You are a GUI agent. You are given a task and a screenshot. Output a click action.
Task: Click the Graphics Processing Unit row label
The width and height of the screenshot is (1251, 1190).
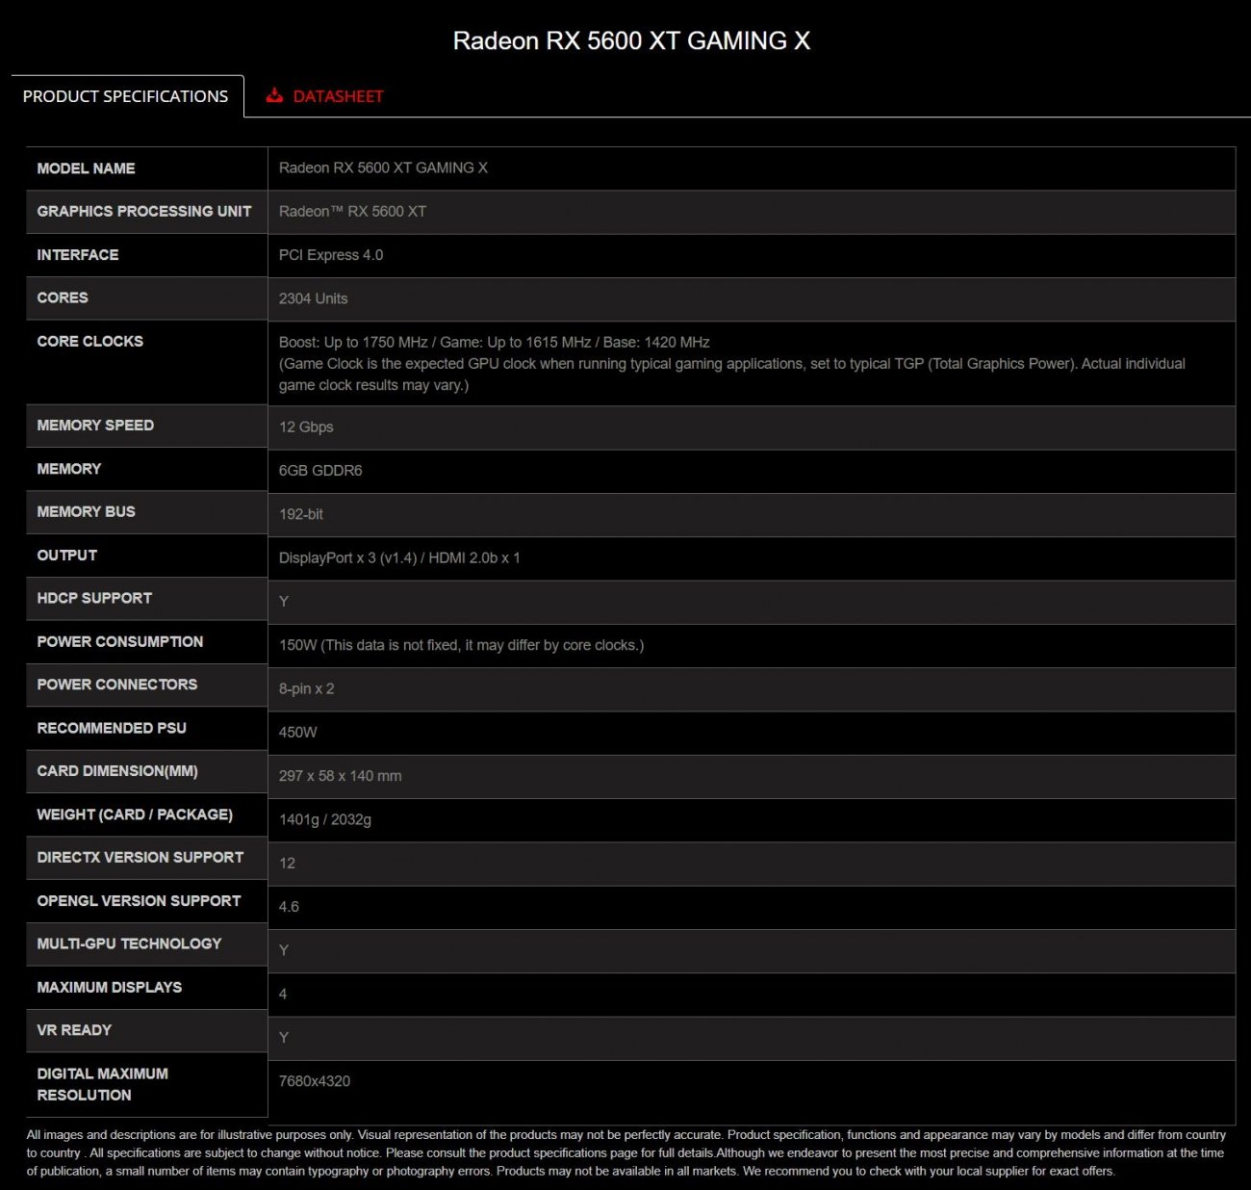(x=143, y=211)
